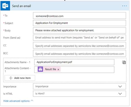Click the Is HTML label
The image size is (131, 107).
(8, 94)
